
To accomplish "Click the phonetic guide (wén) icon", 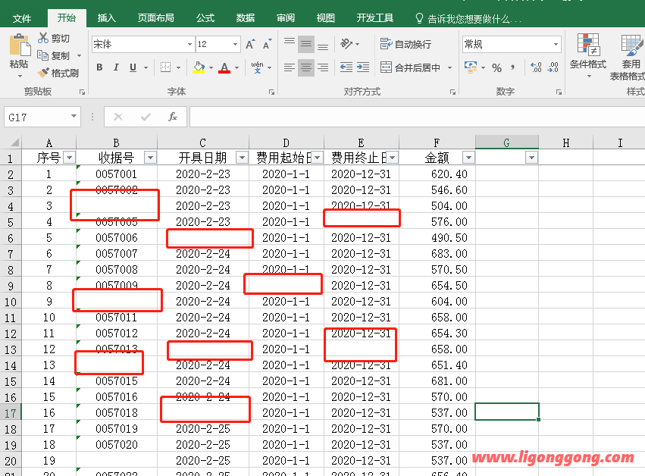I will pyautogui.click(x=257, y=67).
